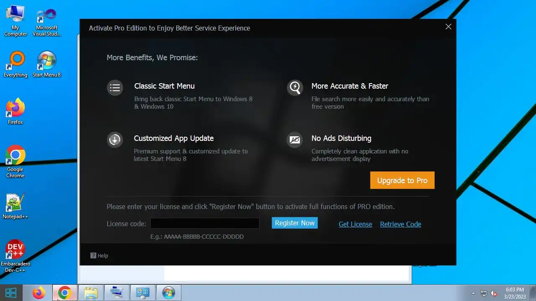Image resolution: width=536 pixels, height=301 pixels.
Task: Focus the License code input field
Action: click(205, 223)
